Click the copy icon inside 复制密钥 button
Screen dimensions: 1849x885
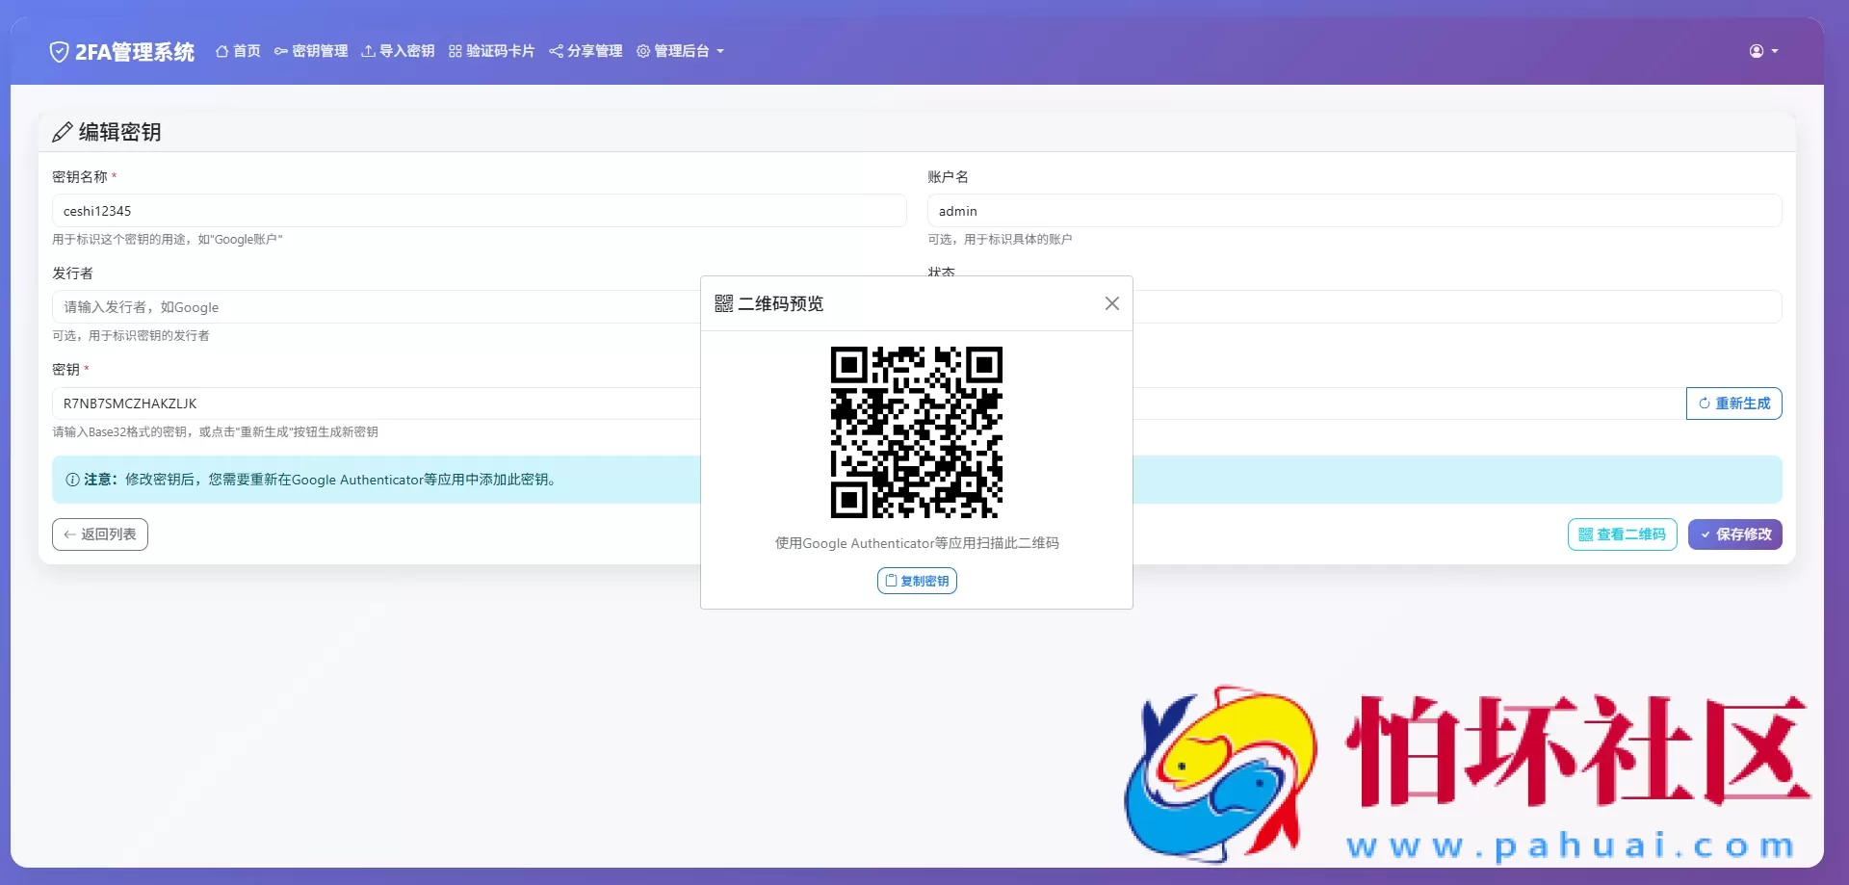[891, 581]
